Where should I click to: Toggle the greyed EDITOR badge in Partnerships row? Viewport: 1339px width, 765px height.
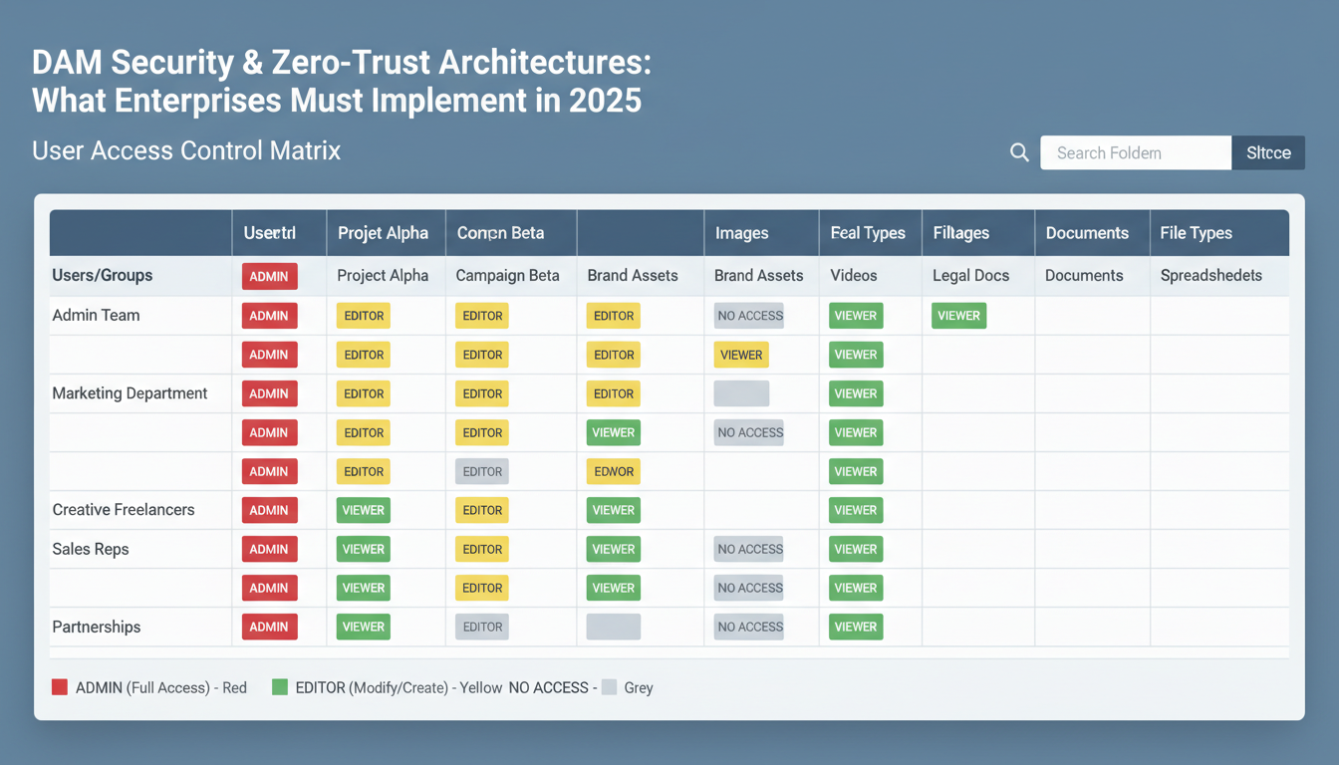pos(481,627)
